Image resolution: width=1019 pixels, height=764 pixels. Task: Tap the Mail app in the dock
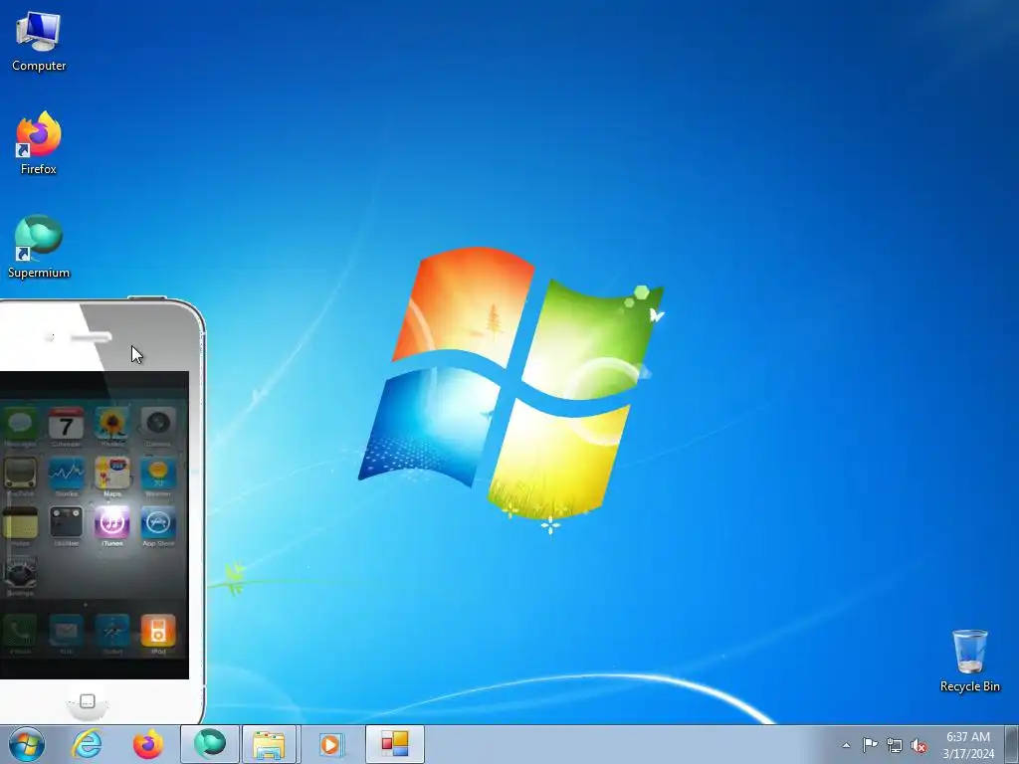67,631
